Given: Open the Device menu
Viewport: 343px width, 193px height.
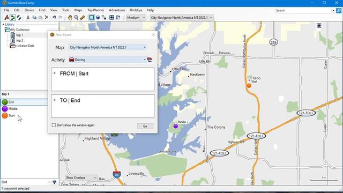Looking at the screenshot, I should click(x=29, y=10).
